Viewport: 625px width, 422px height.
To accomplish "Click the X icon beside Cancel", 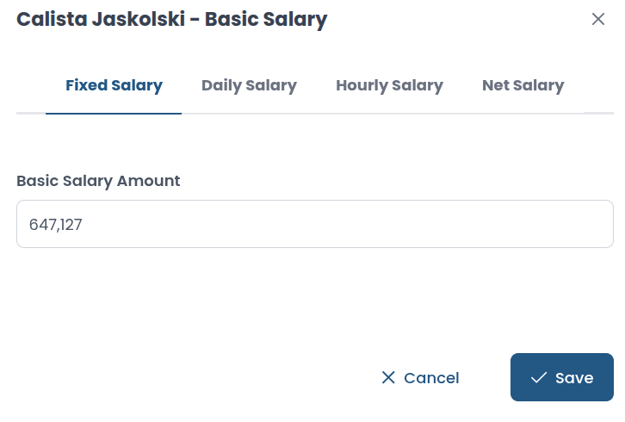I will tap(388, 377).
